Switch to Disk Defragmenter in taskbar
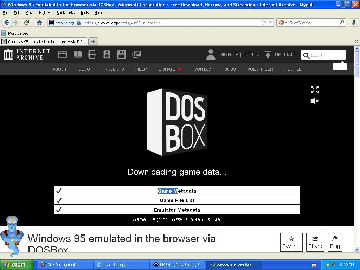The image size is (360, 270). coord(65,265)
